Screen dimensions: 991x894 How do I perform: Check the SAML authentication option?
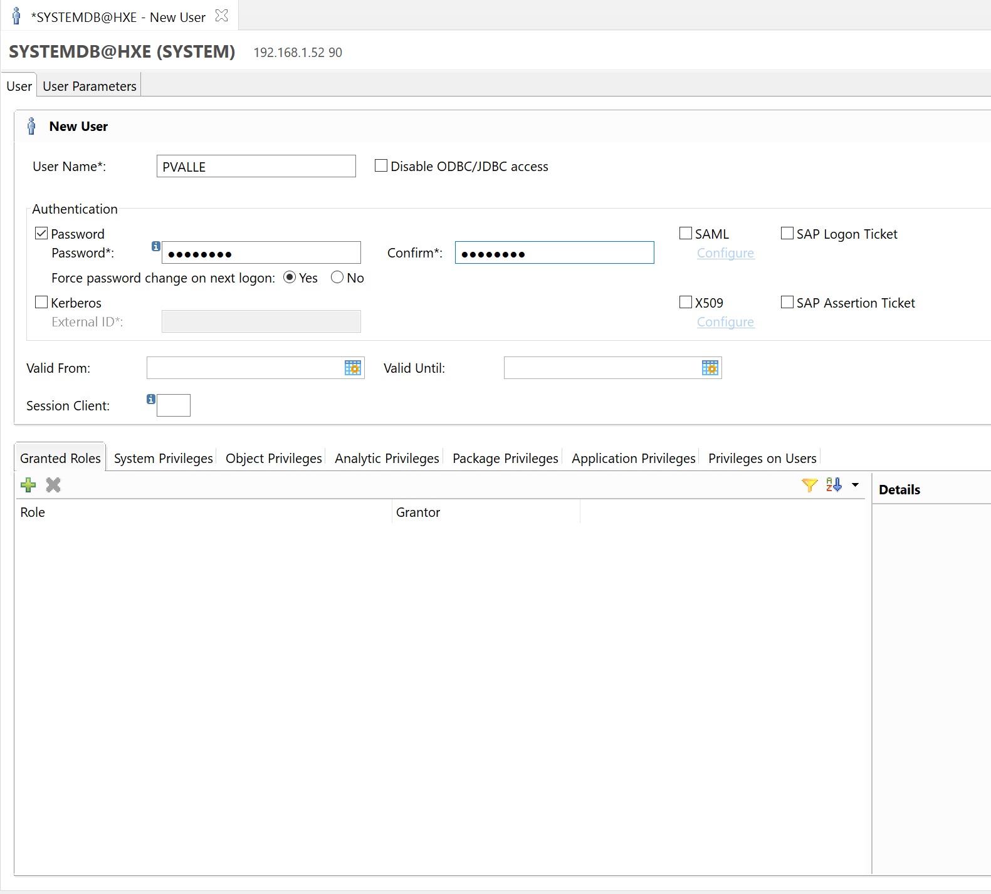pos(686,234)
